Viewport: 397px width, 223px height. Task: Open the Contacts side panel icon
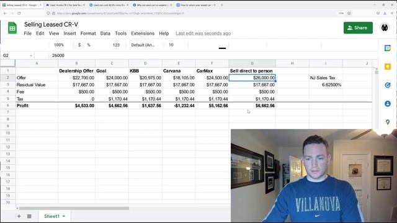pyautogui.click(x=387, y=103)
